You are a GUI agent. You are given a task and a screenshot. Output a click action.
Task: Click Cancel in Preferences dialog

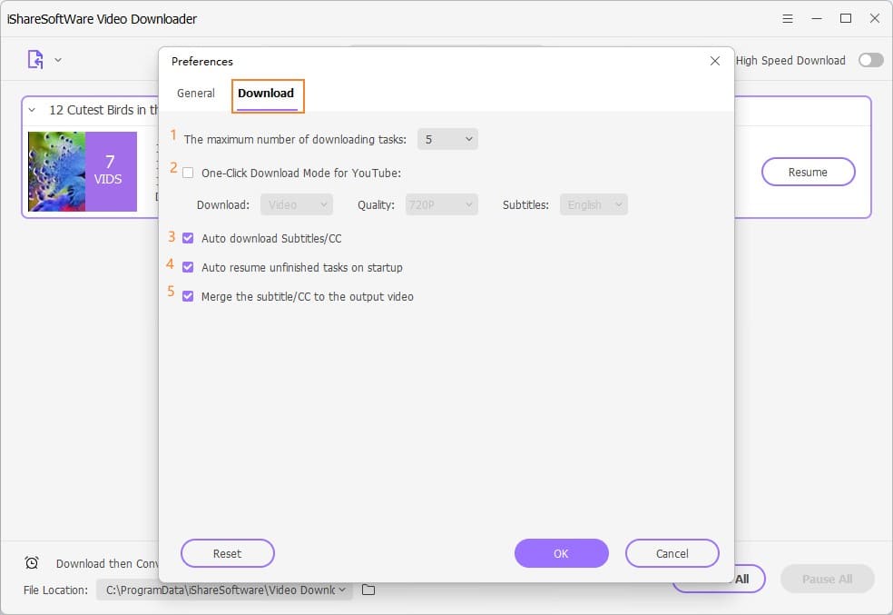(672, 553)
